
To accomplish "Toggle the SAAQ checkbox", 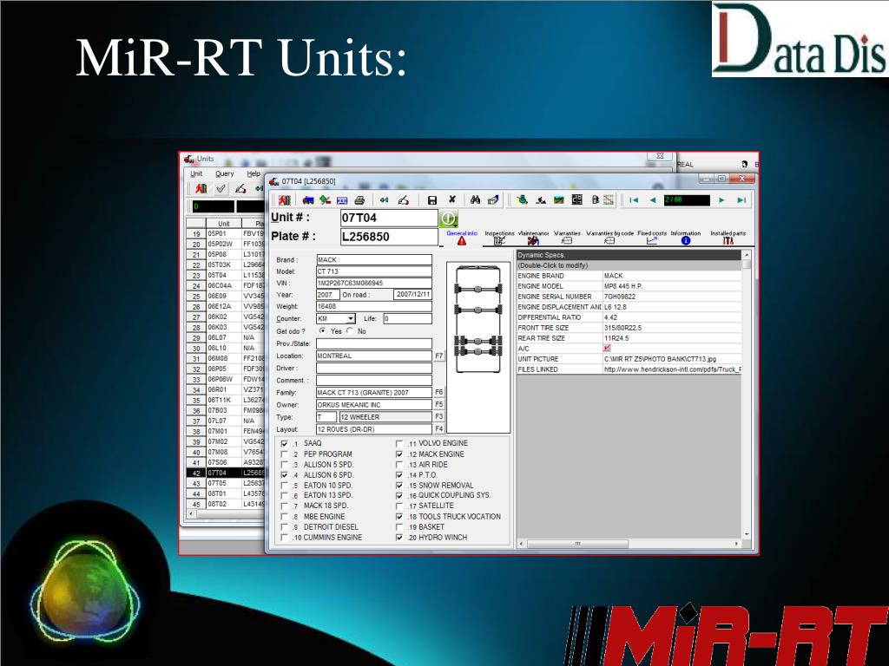I will click(x=285, y=443).
